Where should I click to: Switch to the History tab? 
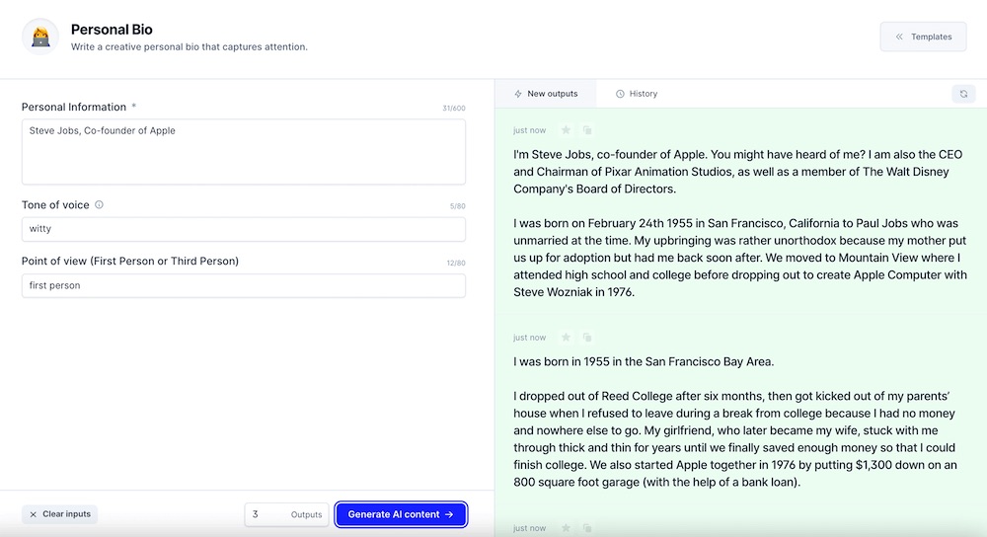(x=637, y=94)
